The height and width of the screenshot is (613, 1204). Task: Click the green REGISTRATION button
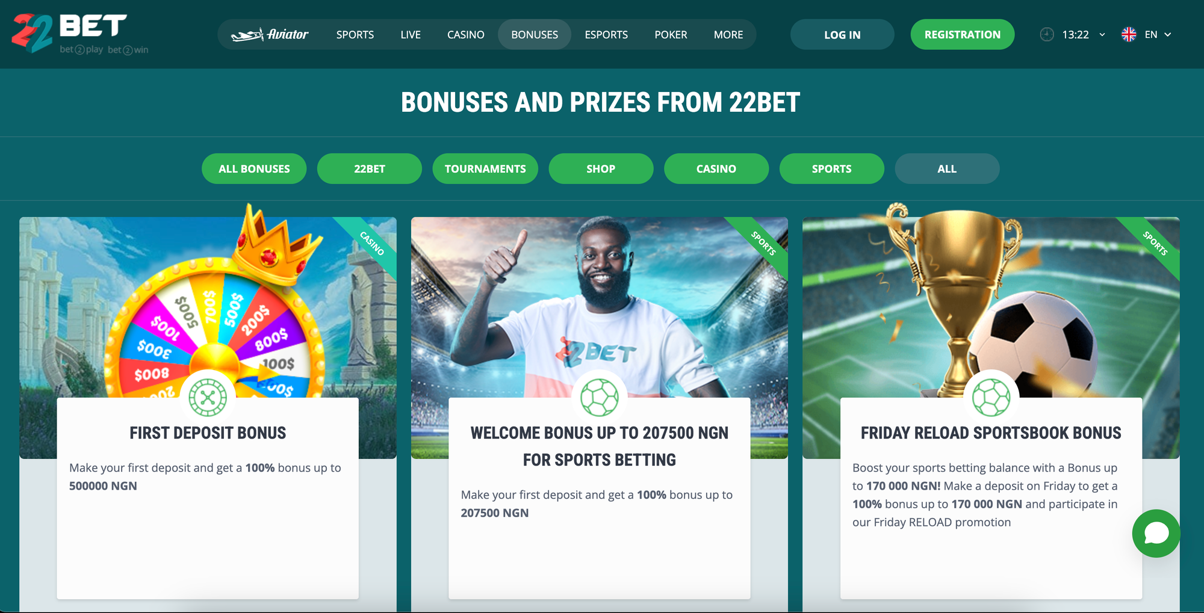(x=962, y=34)
